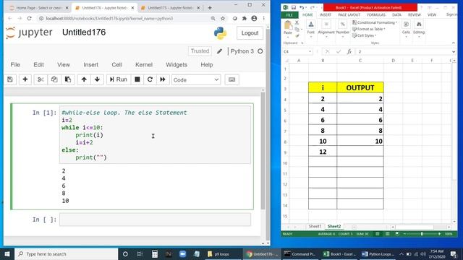The height and width of the screenshot is (260, 463).
Task: Restart kernel and rerun all with fast-forward icon
Action: [x=163, y=79]
